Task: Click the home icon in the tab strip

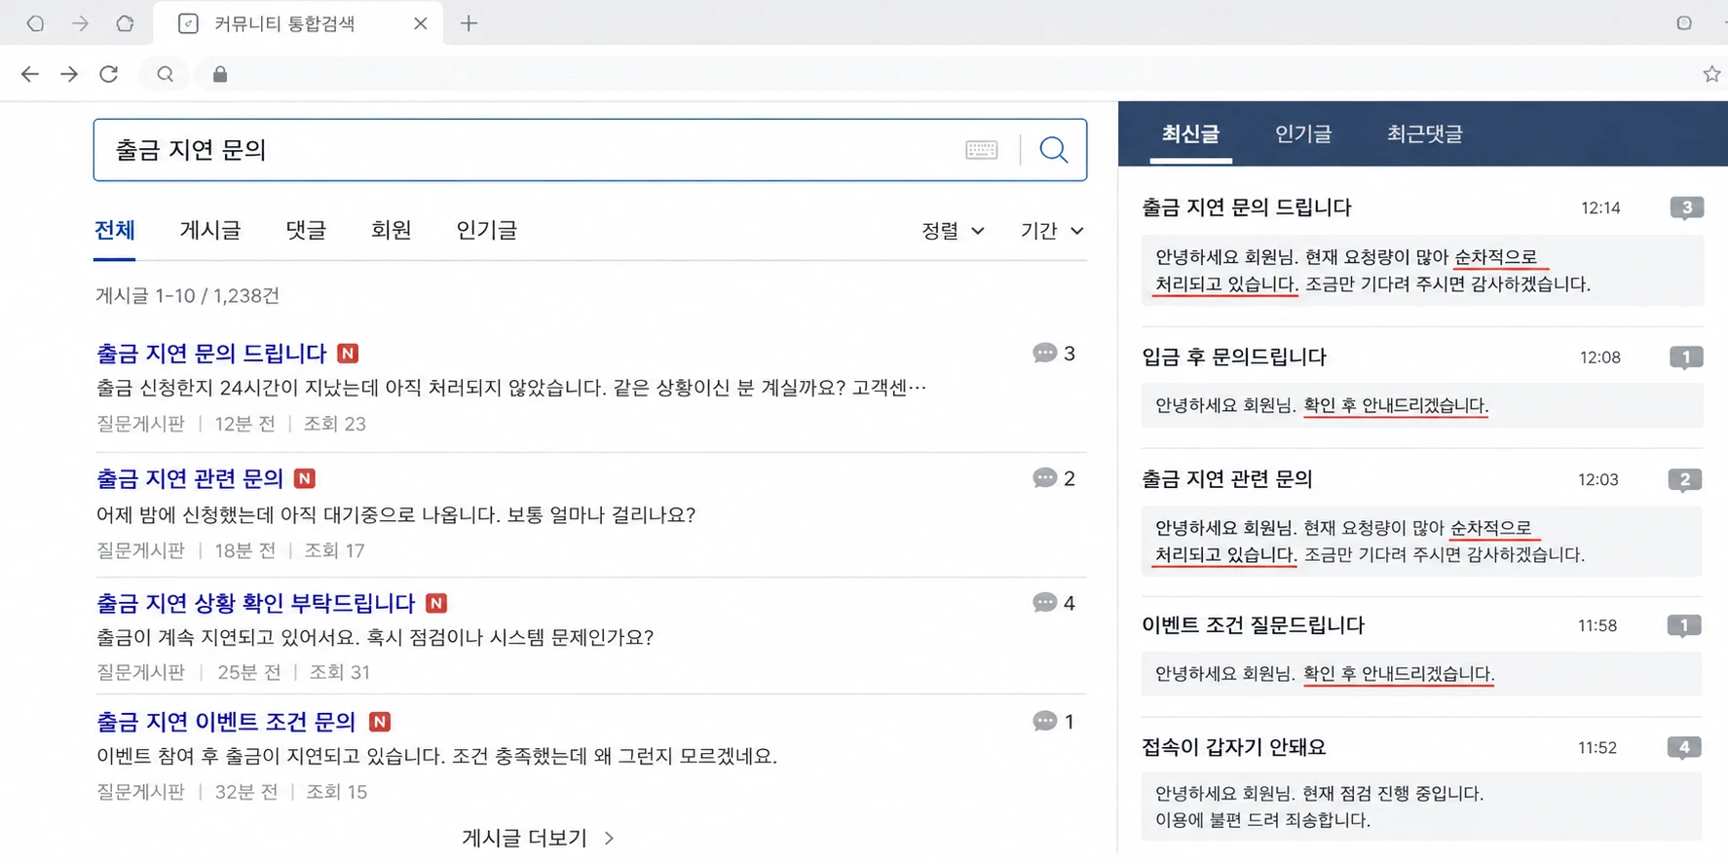Action: (125, 23)
